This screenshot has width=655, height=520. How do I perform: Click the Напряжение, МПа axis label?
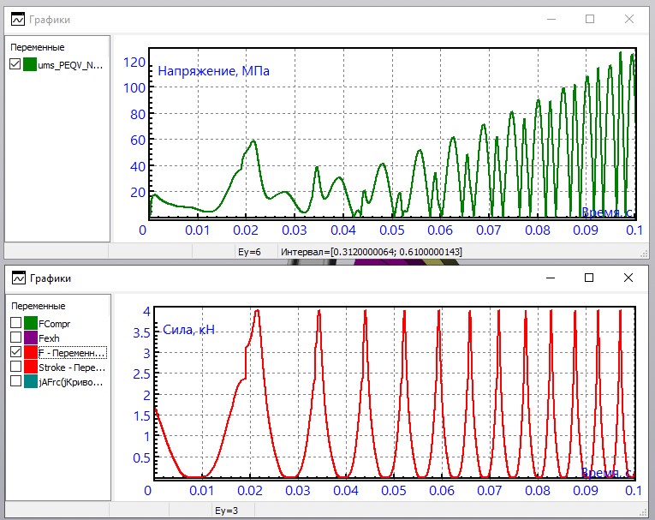pos(213,71)
